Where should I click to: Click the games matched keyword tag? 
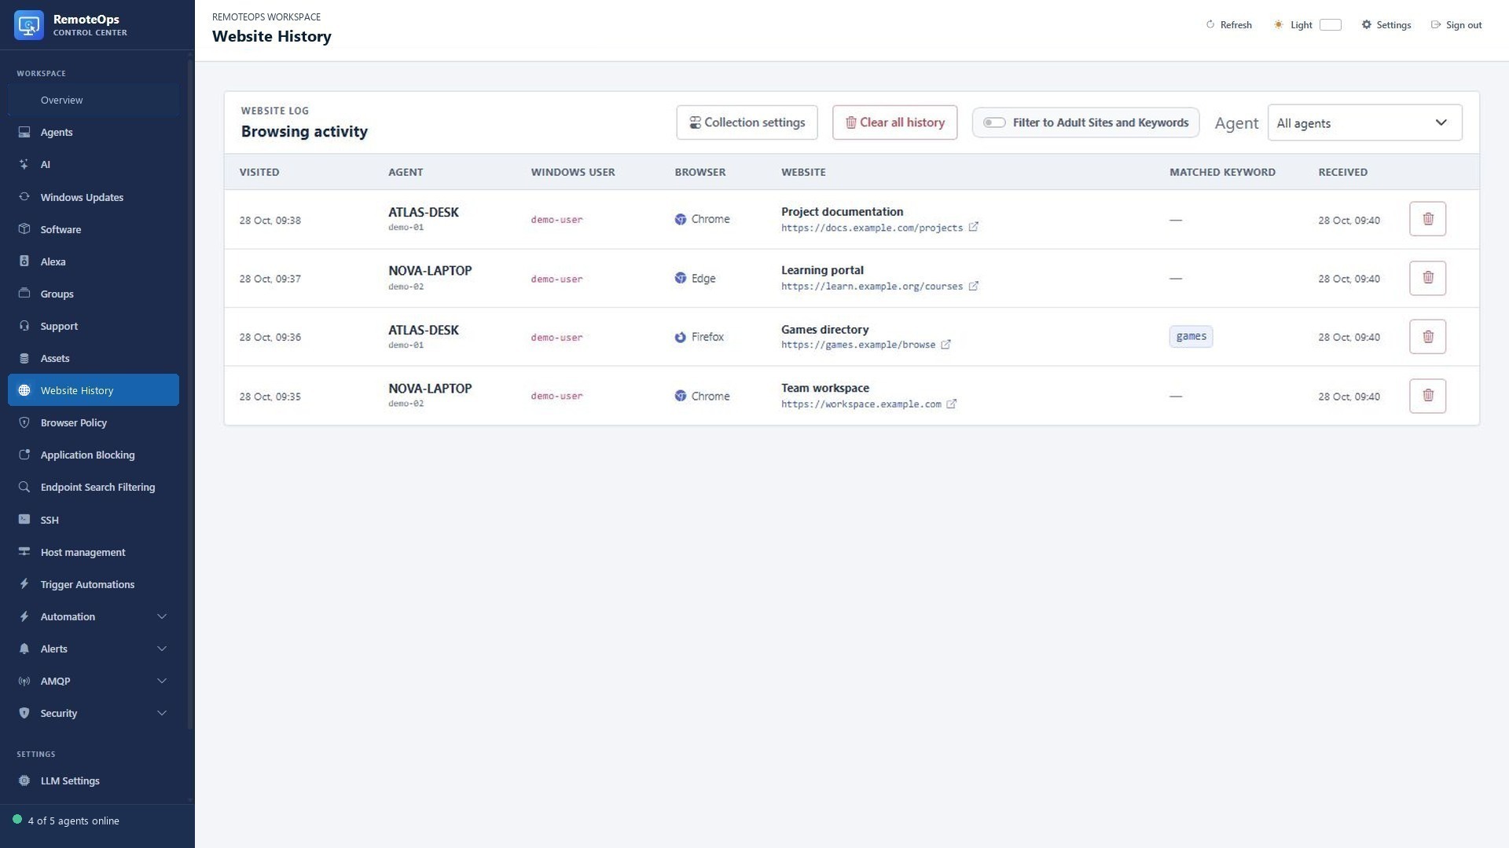coord(1191,336)
